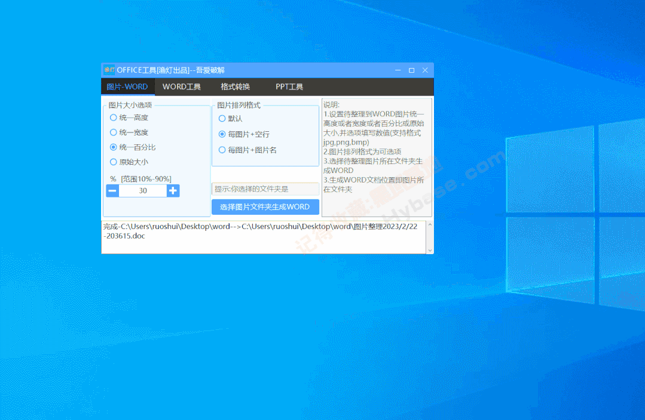Viewport: 645px width, 420px height.
Task: Click the % [范围10%-90%] label
Action: [140, 179]
